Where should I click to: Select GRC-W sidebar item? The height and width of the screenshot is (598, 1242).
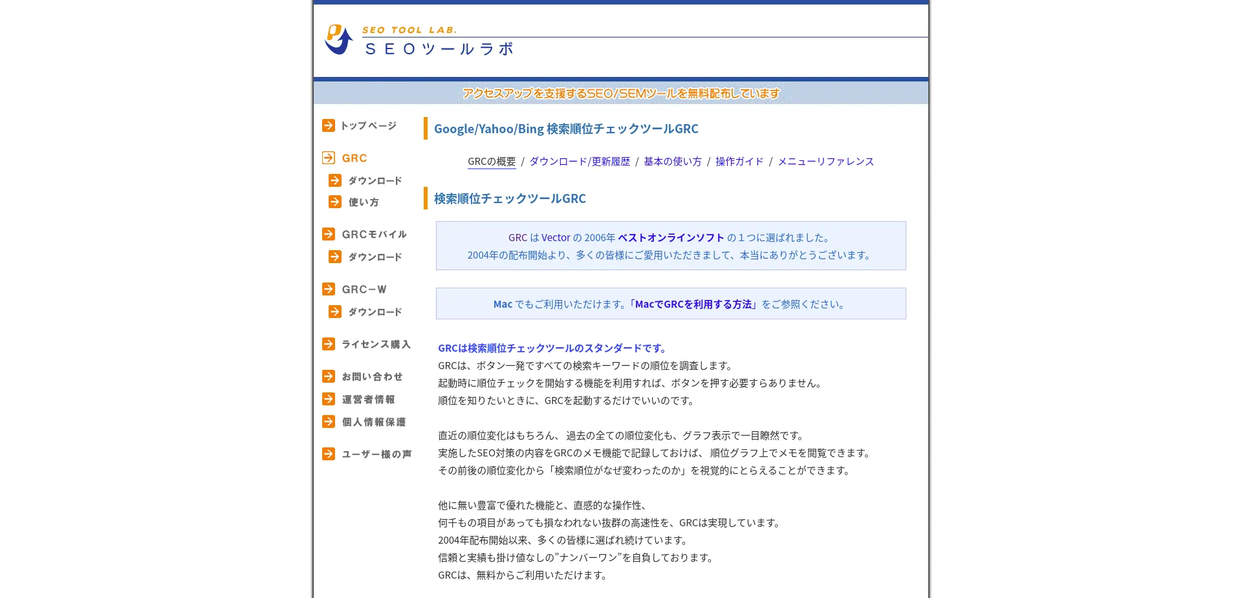[x=364, y=289]
